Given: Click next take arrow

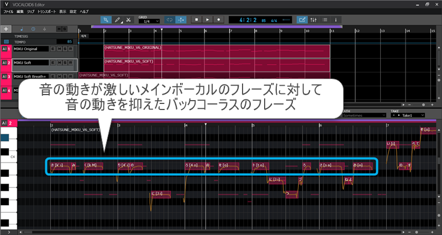Looking at the screenshot, I should point(398,115).
